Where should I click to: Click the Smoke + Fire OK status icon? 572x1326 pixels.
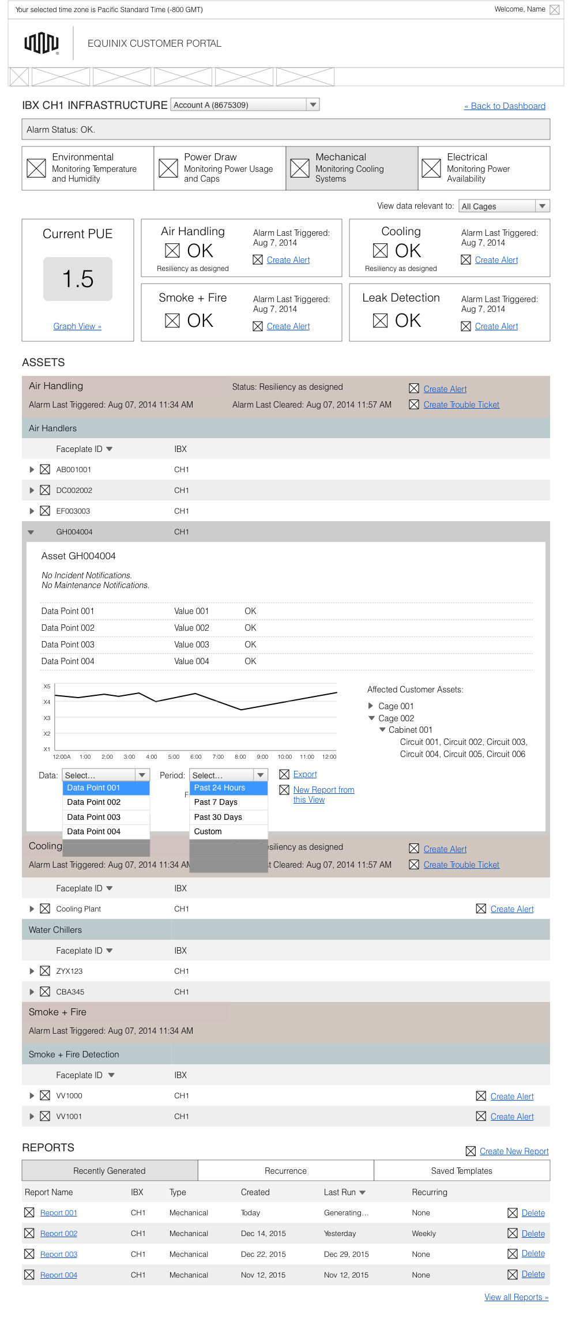click(x=172, y=321)
